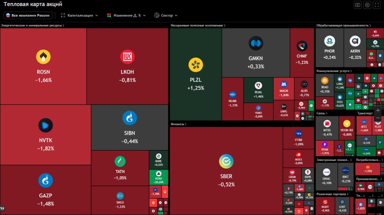Zoom in with the plus button
Viewport: 384px width, 215px height.
click(x=378, y=110)
